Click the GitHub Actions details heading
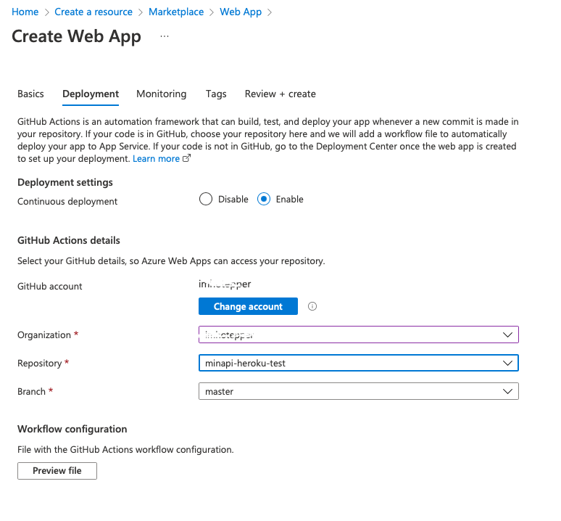This screenshot has width=561, height=521. (69, 240)
